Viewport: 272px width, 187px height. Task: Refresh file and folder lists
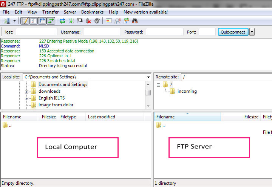tap(62, 21)
